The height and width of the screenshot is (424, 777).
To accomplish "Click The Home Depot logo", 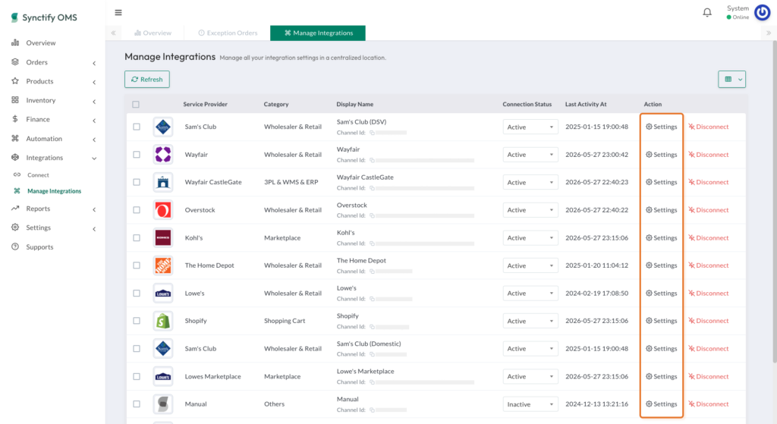I will (163, 265).
